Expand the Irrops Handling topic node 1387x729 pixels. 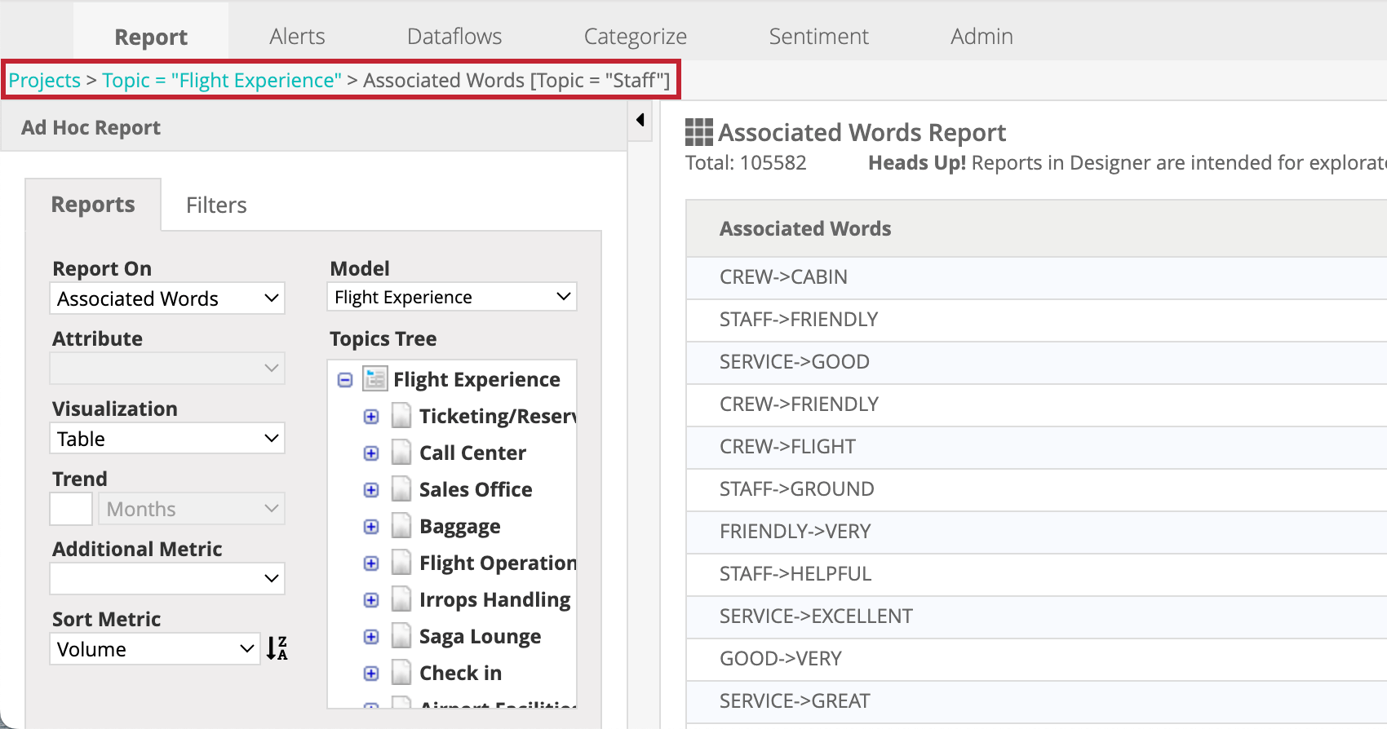pos(371,600)
